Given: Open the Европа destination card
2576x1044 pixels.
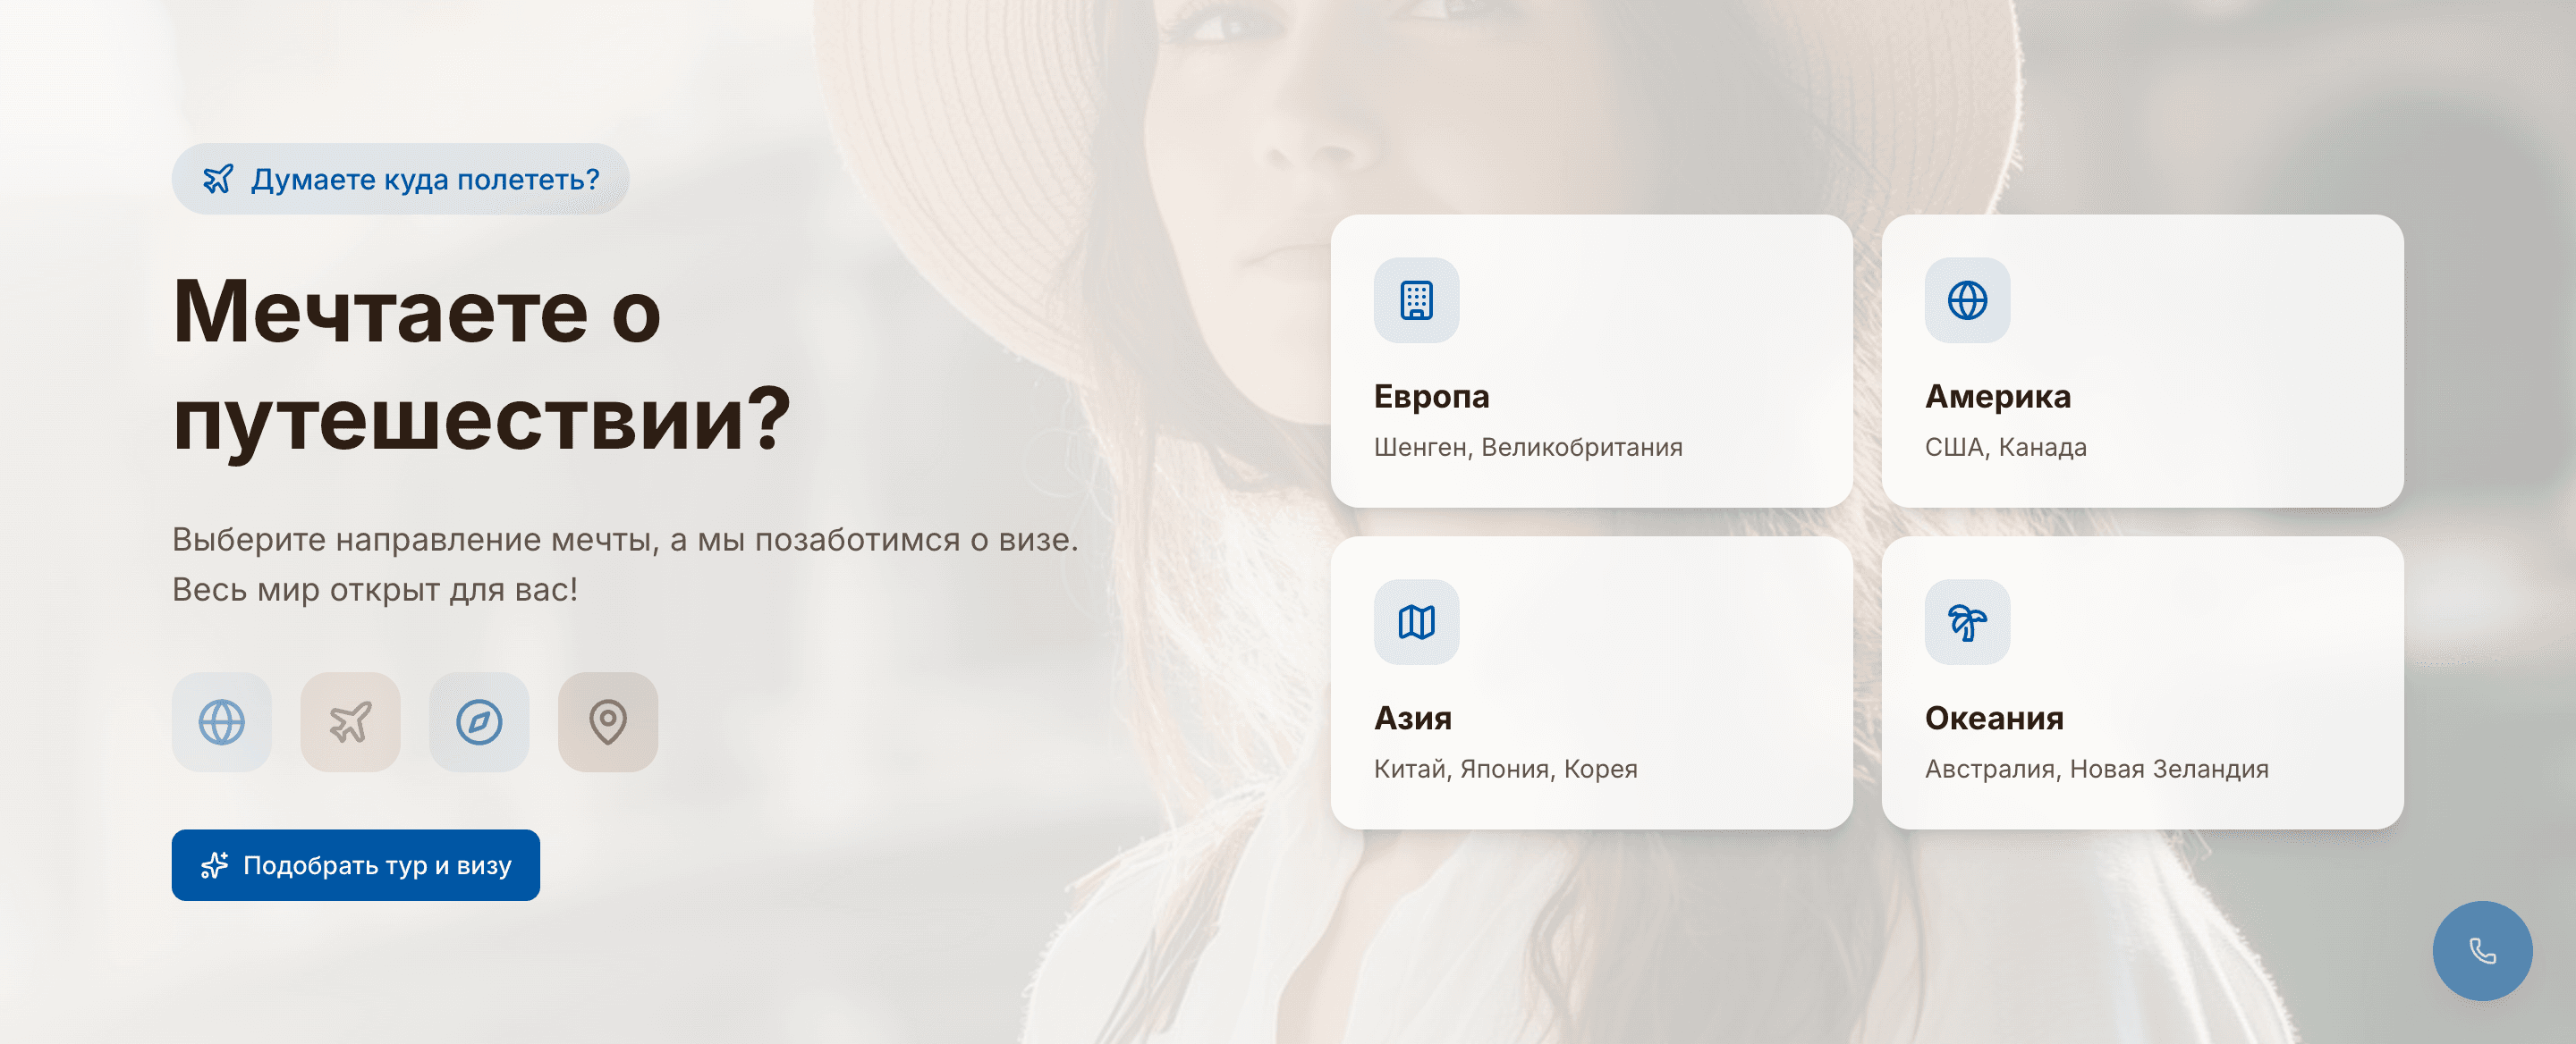Looking at the screenshot, I should (1591, 360).
